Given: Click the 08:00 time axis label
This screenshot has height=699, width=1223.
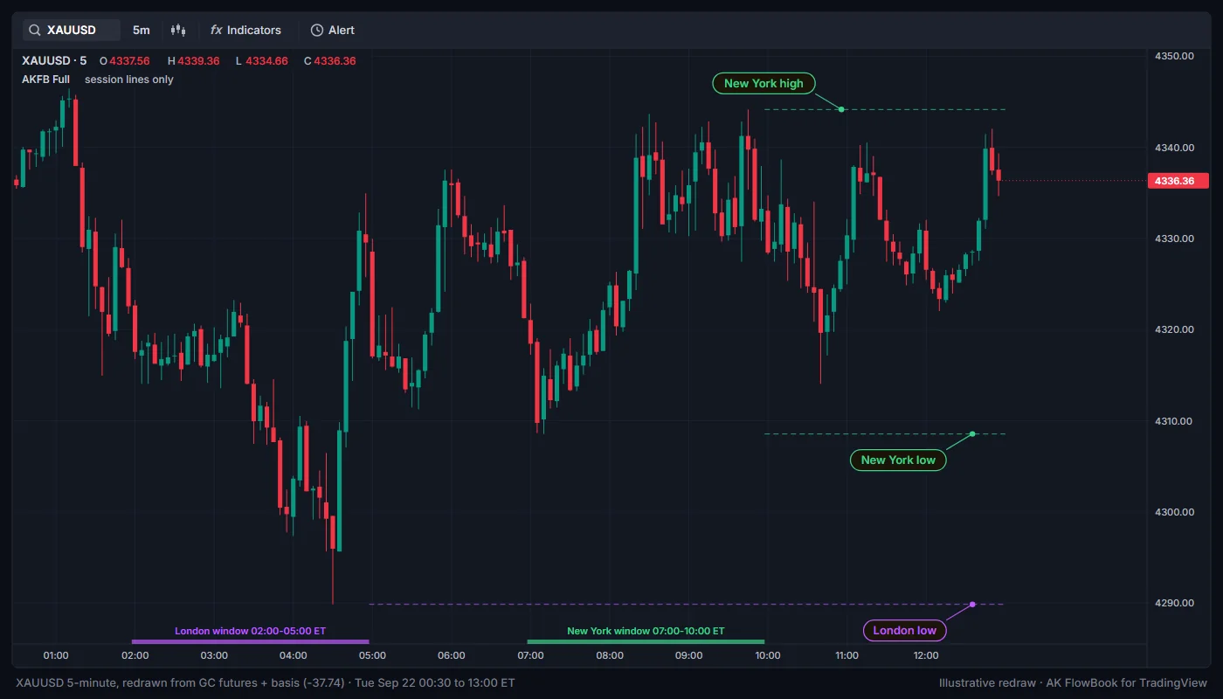Looking at the screenshot, I should click(610, 655).
